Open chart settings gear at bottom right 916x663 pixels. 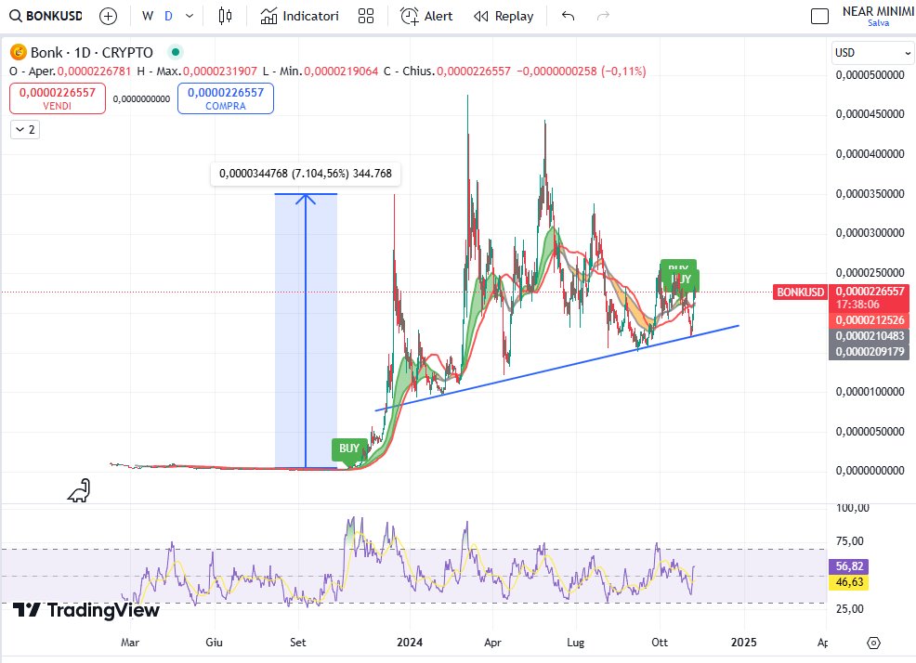(873, 643)
